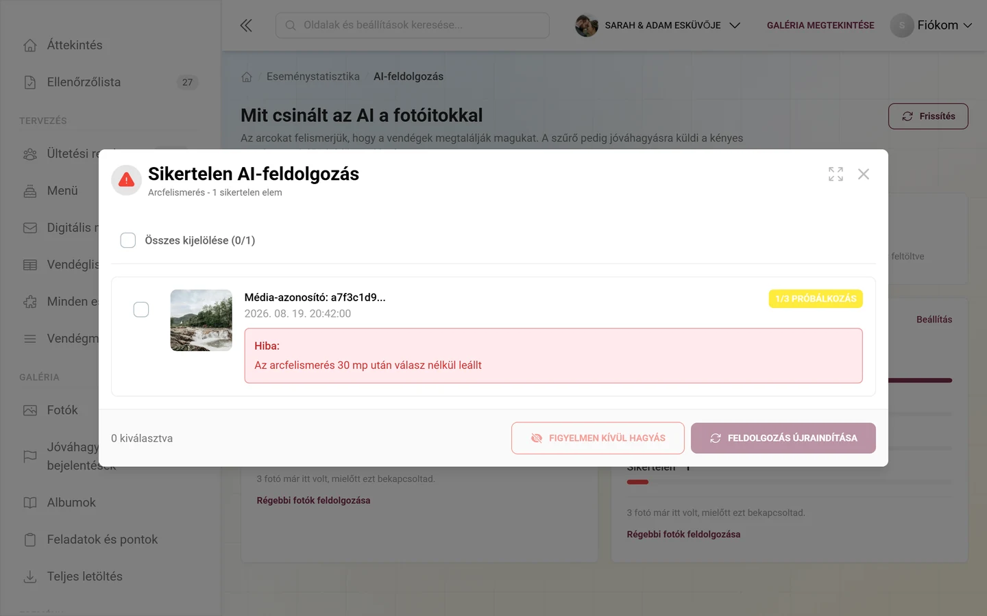Click the Vendéglista table icon

(30, 265)
